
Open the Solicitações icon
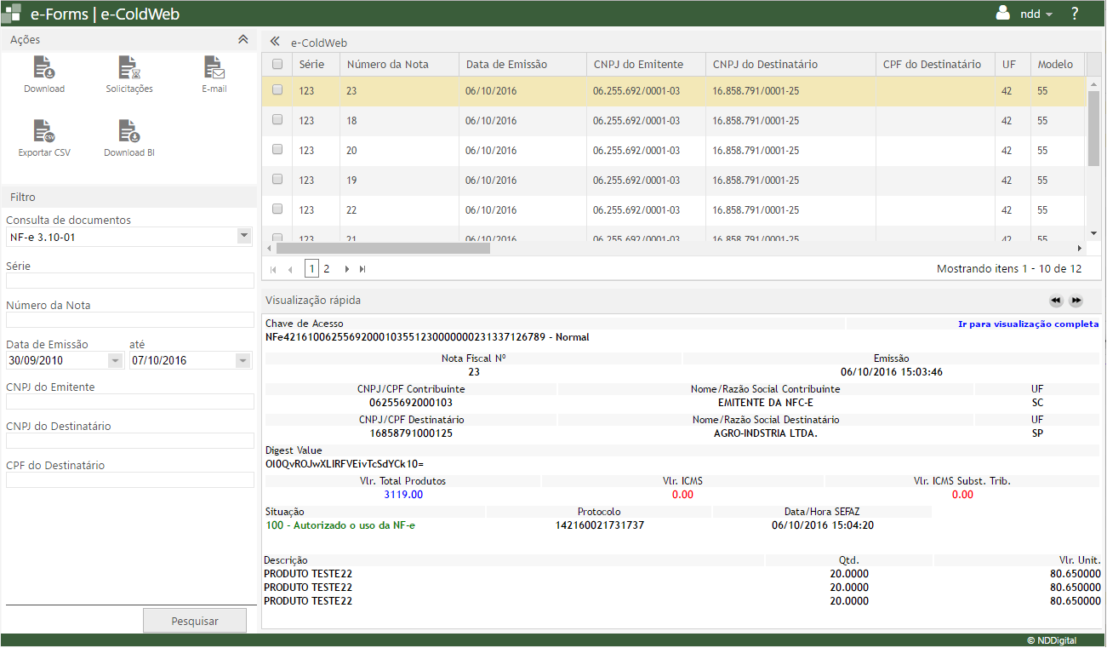coord(128,68)
